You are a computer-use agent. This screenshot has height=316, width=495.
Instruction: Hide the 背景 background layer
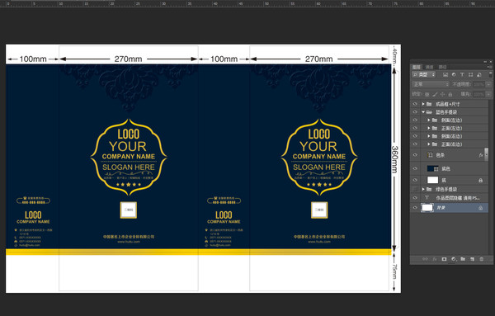click(415, 208)
